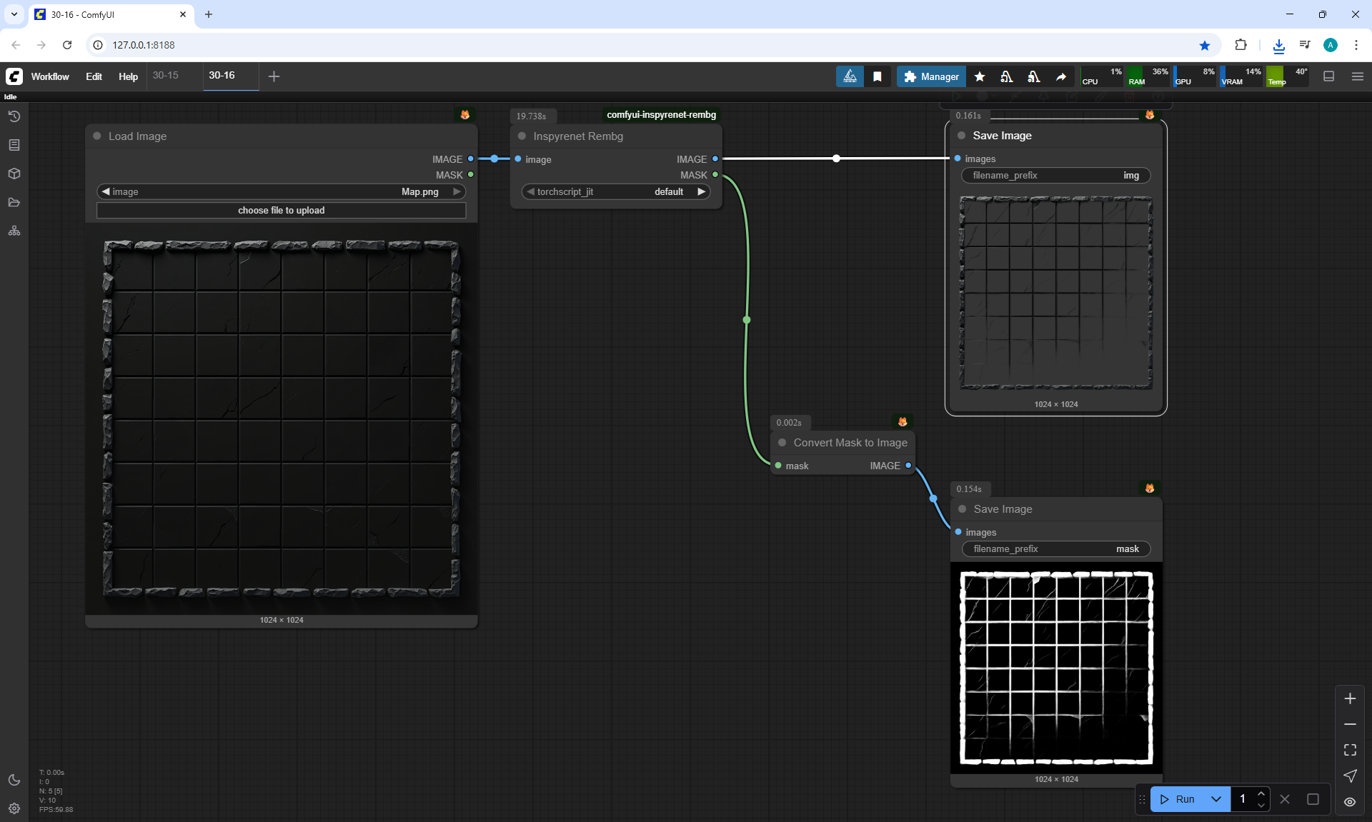Toggle the bottom panel button

(1328, 76)
